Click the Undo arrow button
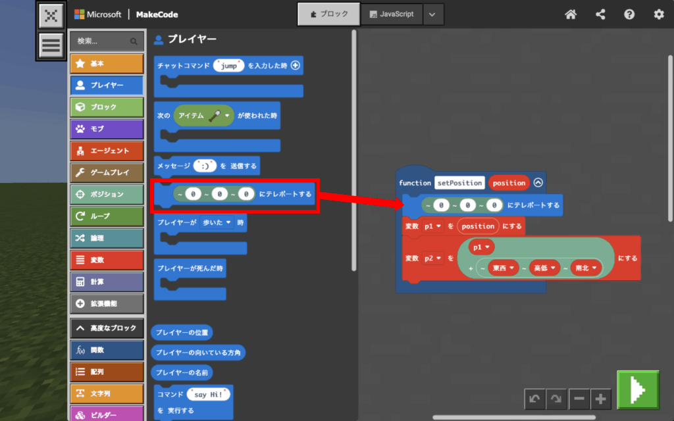Viewport: 674px width, 421px height. point(535,399)
